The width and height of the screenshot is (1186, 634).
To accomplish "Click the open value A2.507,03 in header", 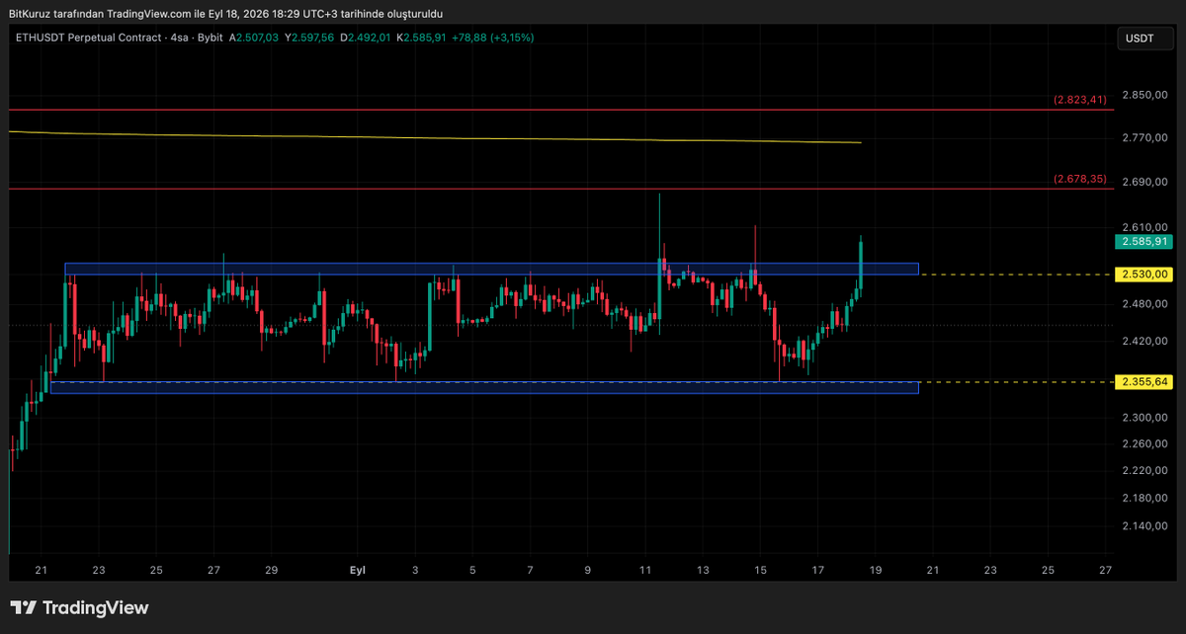I will 256,38.
